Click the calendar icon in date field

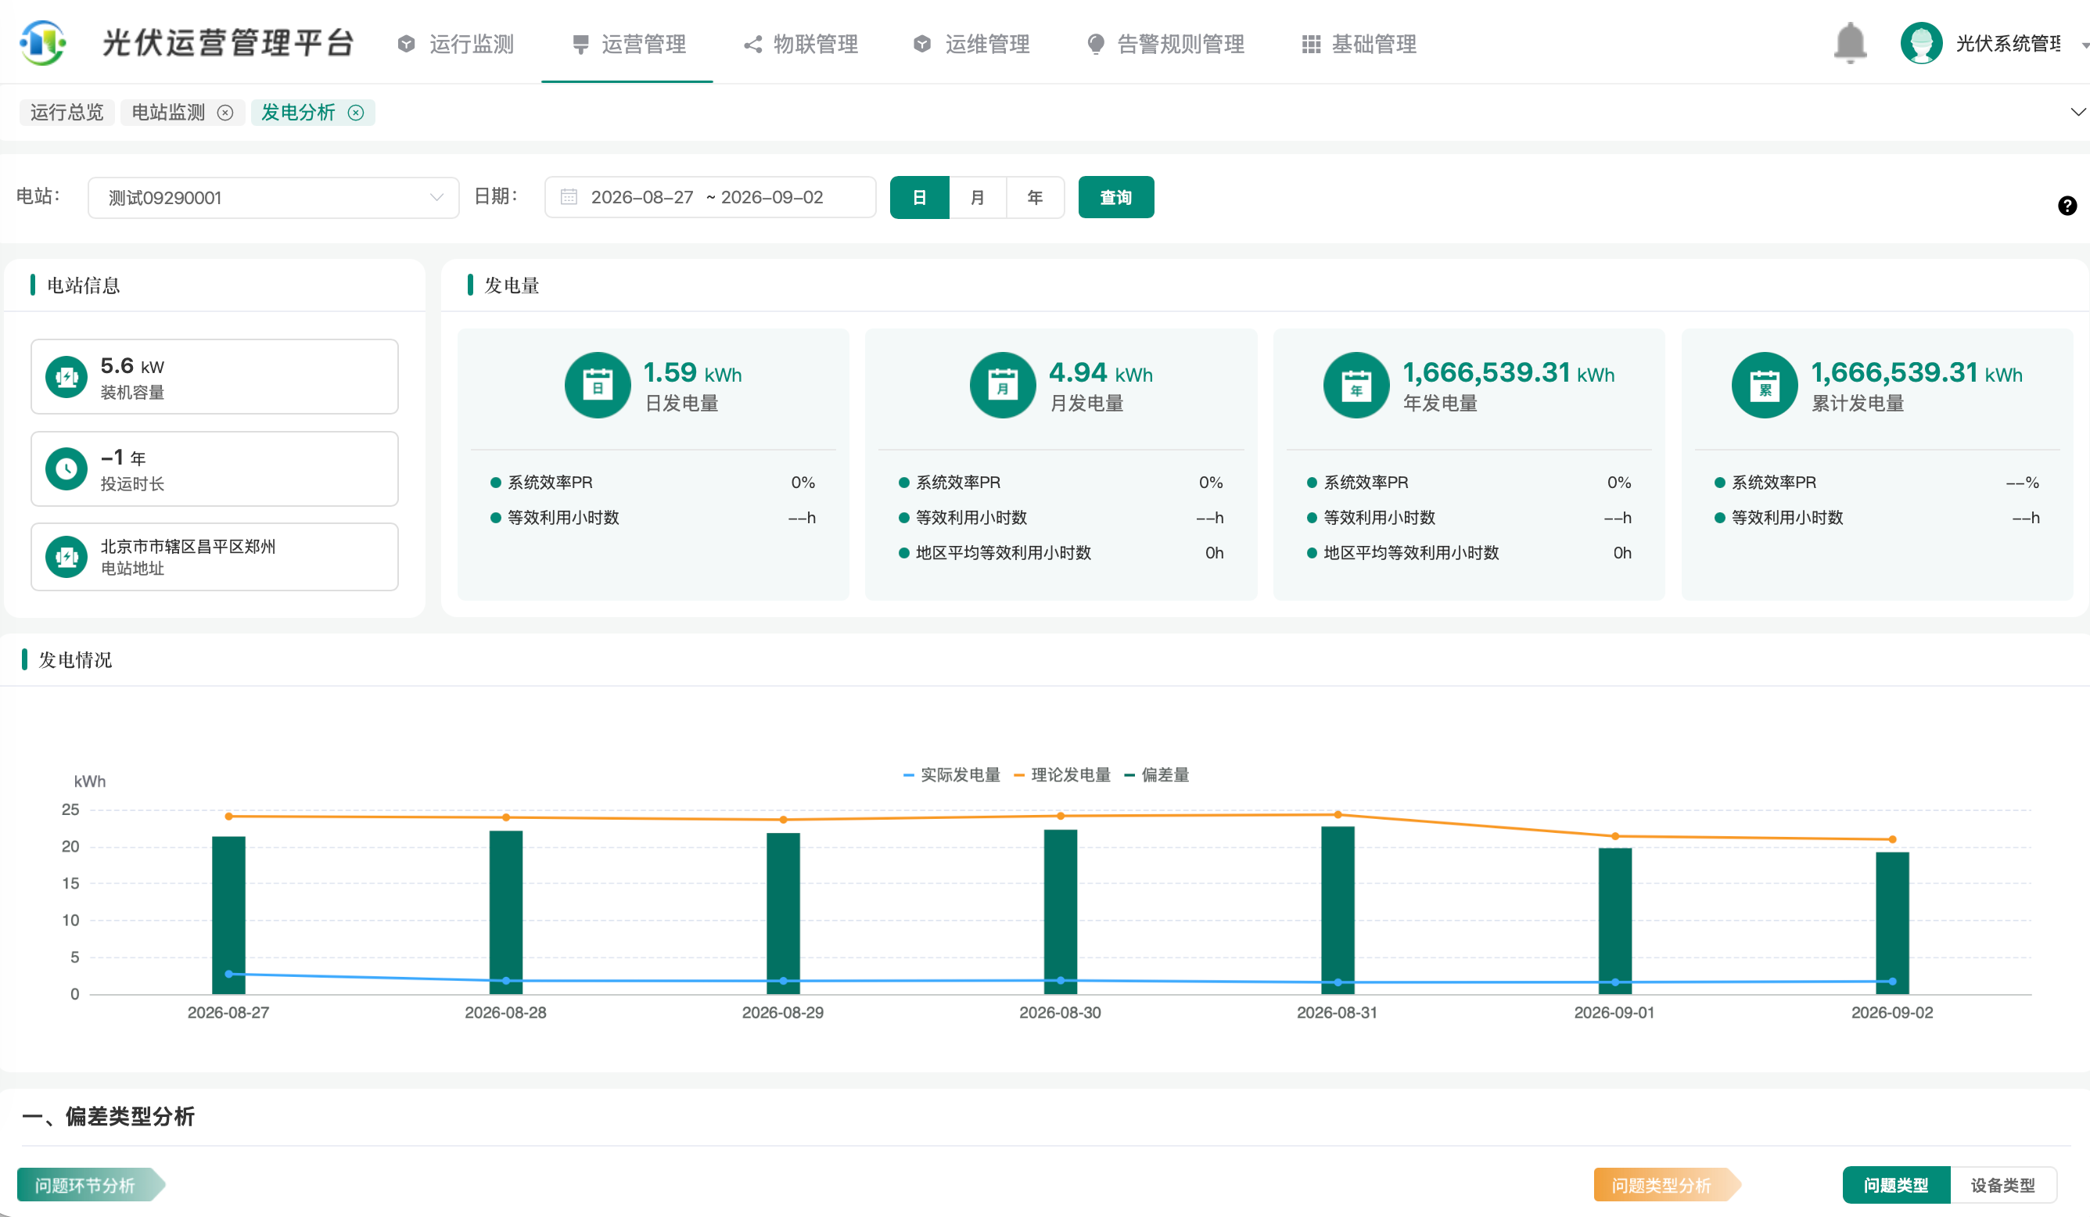(569, 197)
